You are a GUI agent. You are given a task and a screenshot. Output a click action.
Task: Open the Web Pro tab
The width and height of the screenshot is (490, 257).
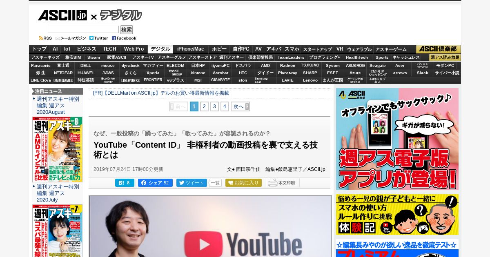[x=134, y=49]
